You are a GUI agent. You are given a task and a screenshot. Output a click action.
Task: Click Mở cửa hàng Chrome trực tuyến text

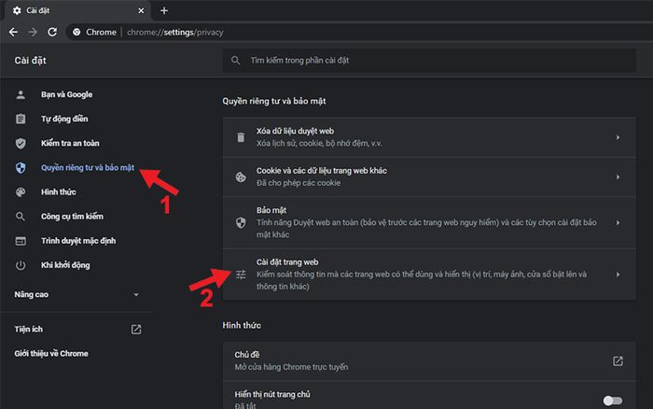291,367
